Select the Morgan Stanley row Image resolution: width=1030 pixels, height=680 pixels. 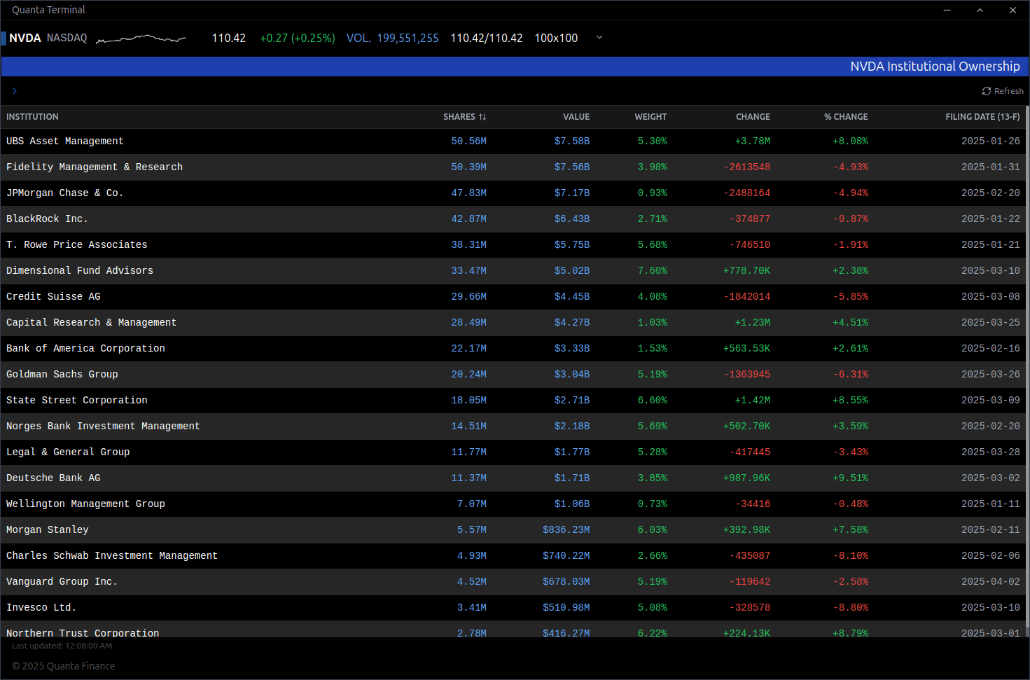(x=513, y=530)
